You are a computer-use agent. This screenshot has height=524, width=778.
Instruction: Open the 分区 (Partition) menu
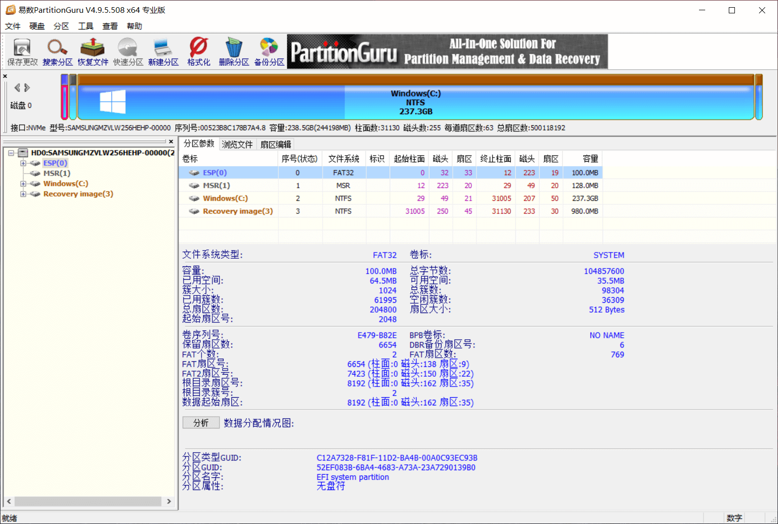tap(61, 26)
